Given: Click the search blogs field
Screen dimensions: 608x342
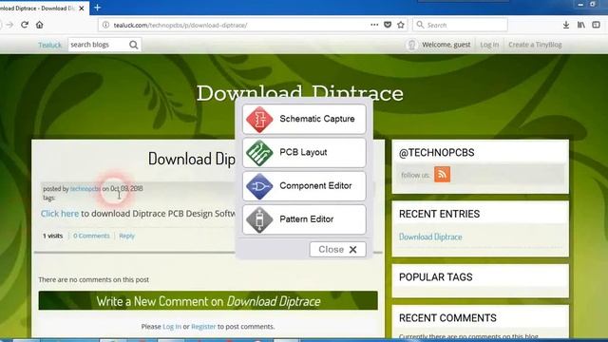Looking at the screenshot, I should tap(98, 45).
